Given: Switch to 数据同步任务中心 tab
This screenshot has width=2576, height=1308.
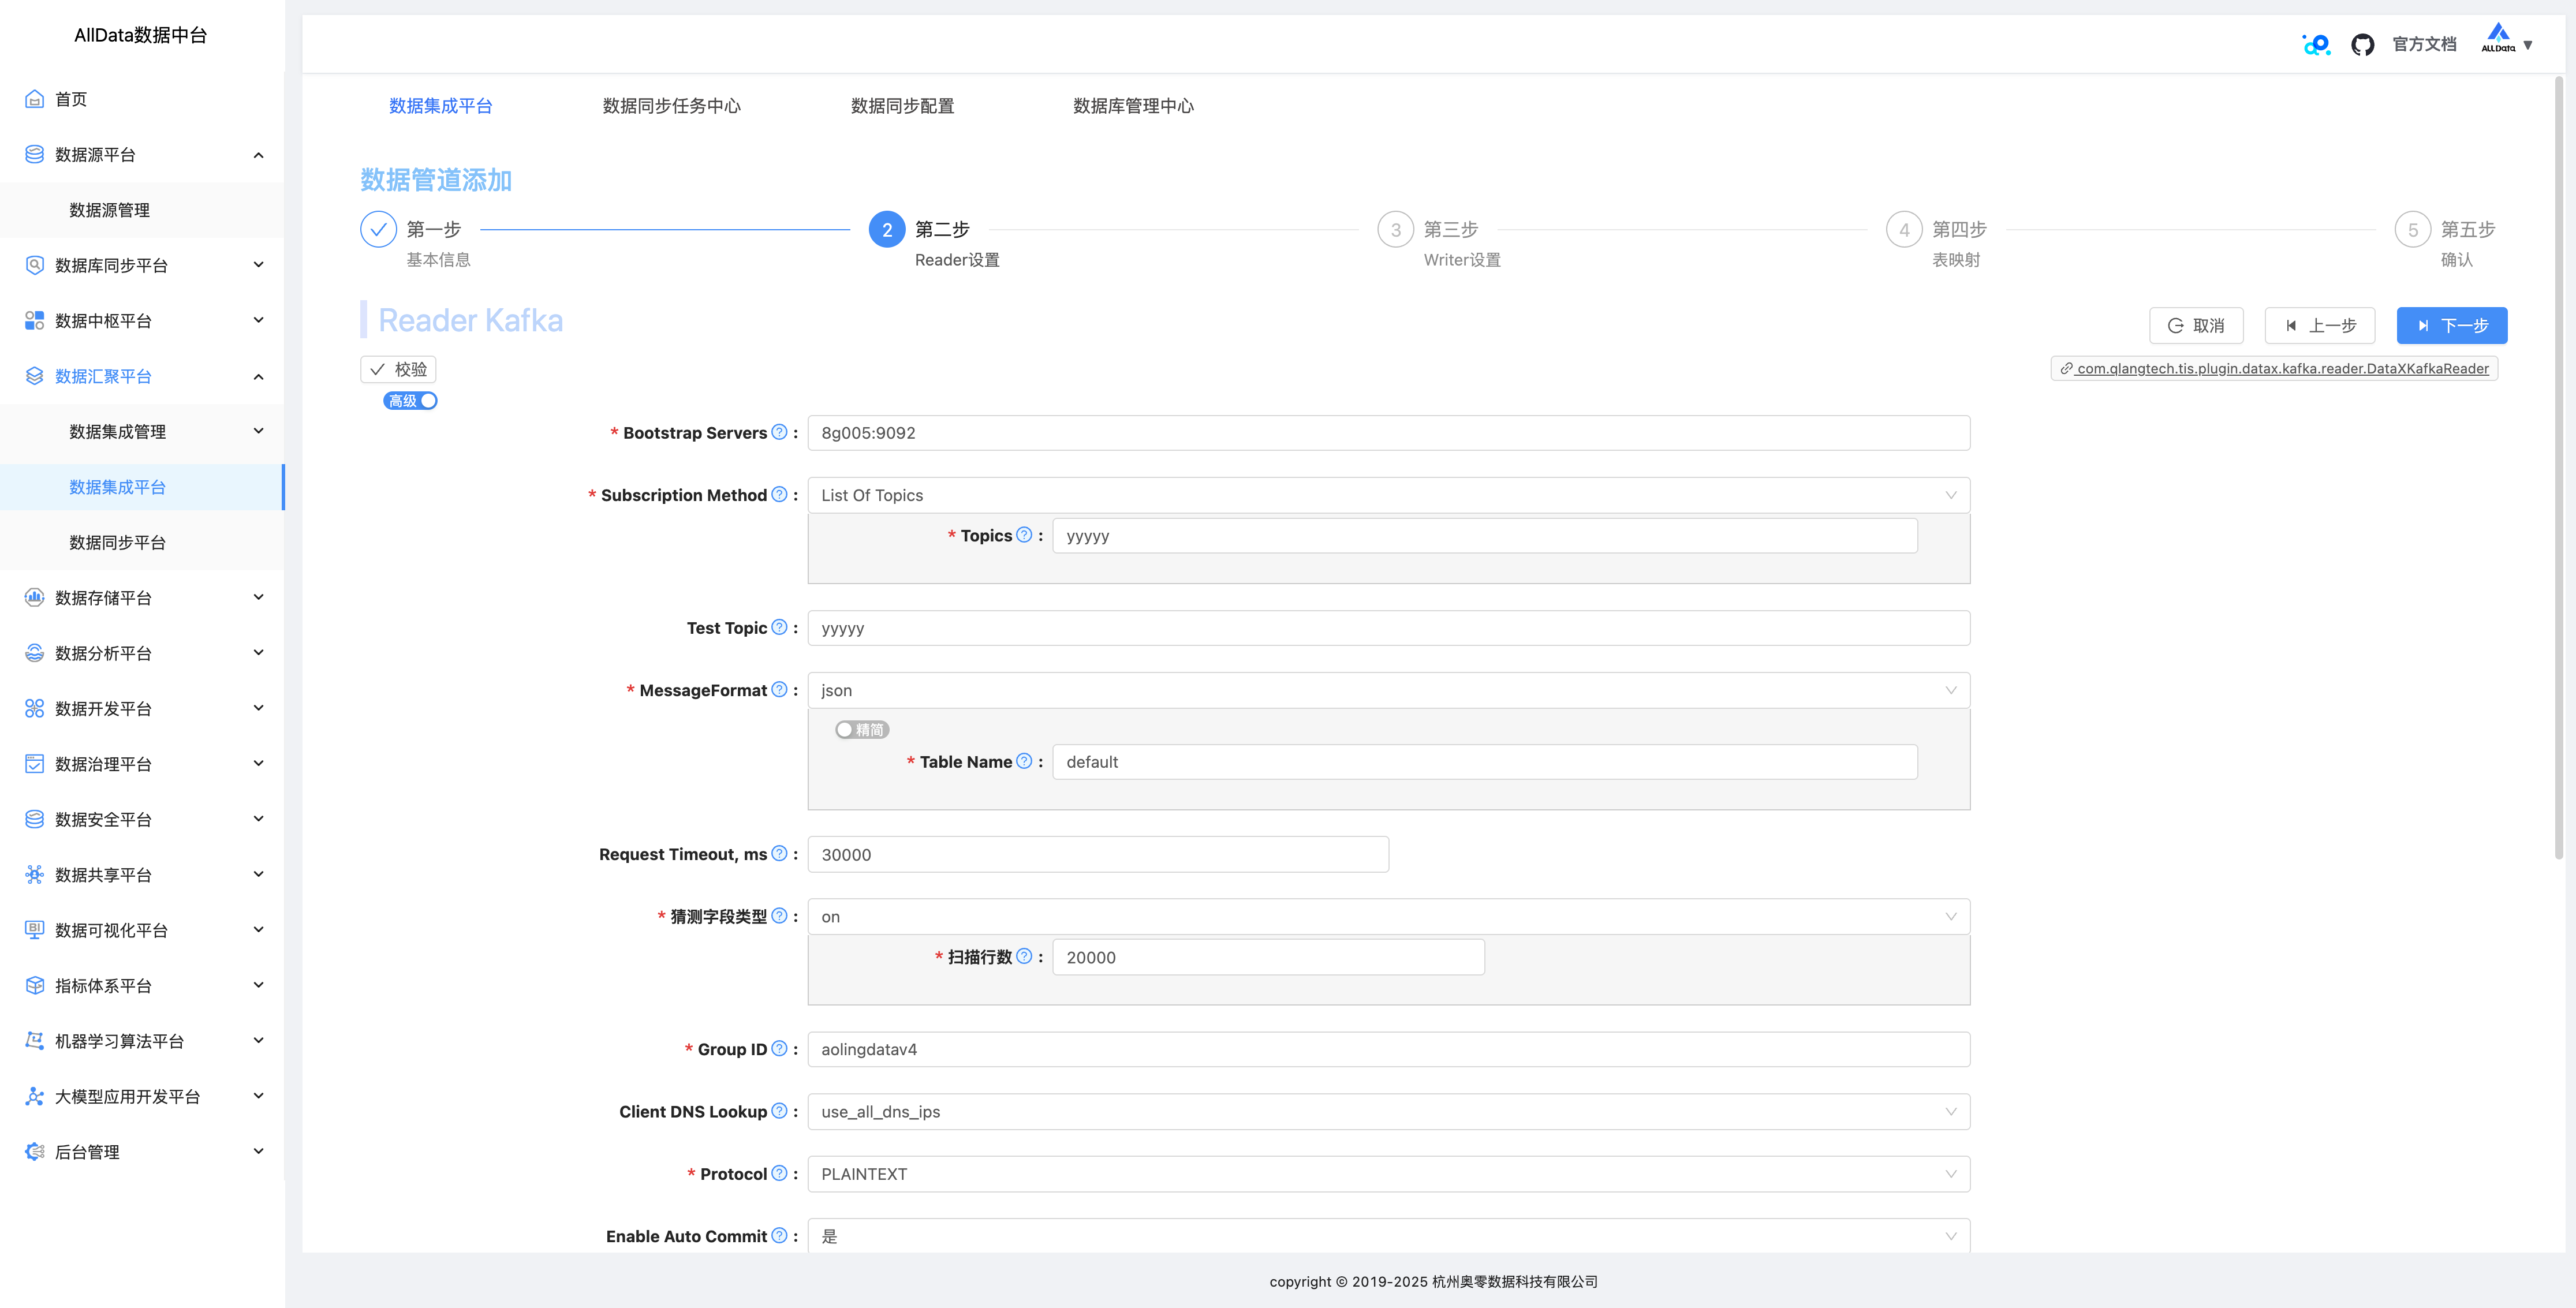Looking at the screenshot, I should 671,106.
